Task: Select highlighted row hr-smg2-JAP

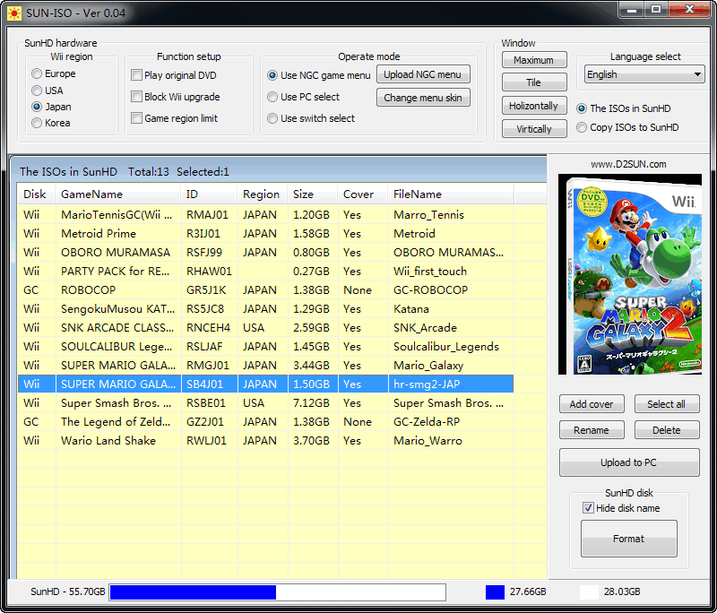Action: [x=265, y=384]
